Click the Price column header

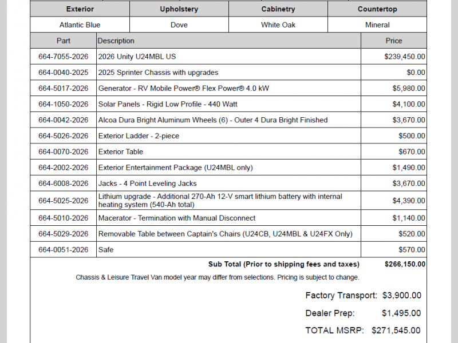click(x=394, y=41)
